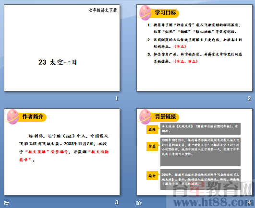The width and height of the screenshot is (255, 208).
Task: Select slide 3 thumbnail 作者简介
Action: (62, 152)
